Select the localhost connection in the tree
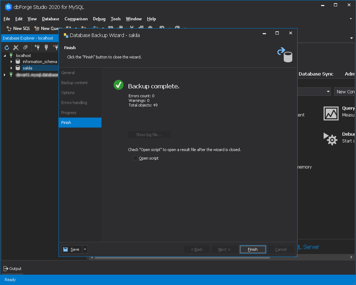 point(23,56)
